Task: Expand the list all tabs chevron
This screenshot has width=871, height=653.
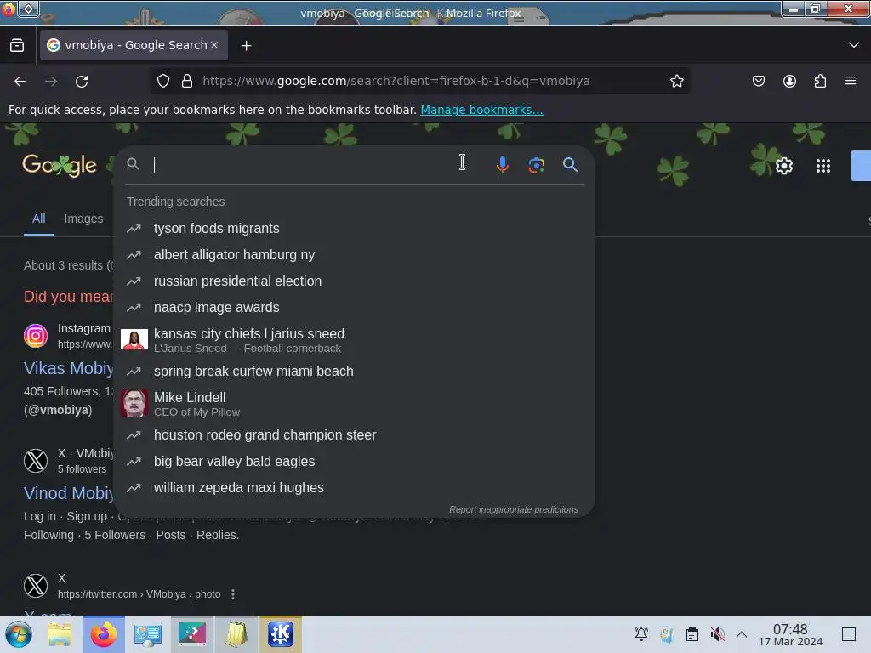Action: 854,44
